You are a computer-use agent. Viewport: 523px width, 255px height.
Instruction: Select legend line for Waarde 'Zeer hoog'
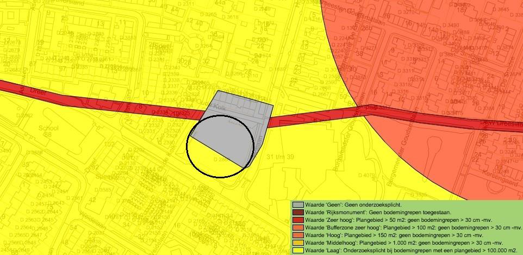399,220
